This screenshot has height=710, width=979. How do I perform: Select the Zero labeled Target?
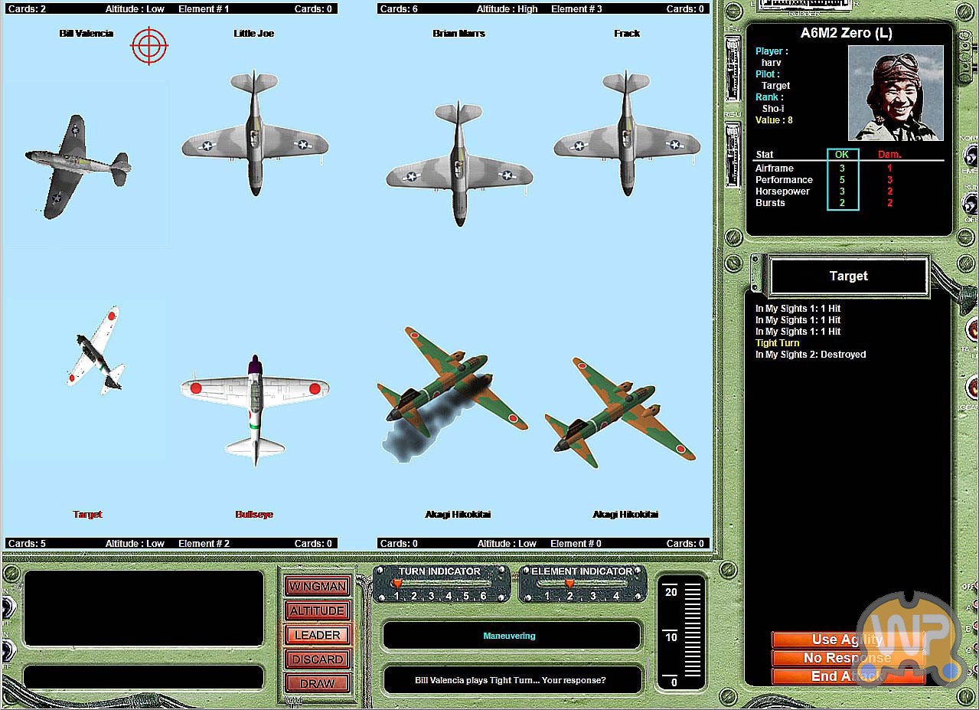pyautogui.click(x=96, y=351)
